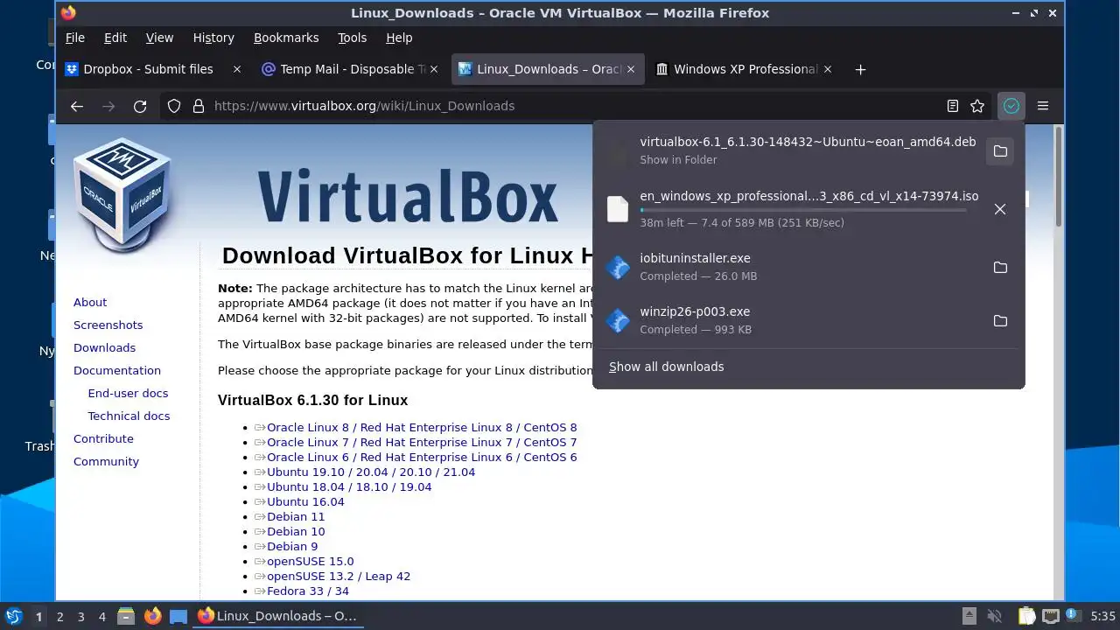Open the openSUSE 15.0 download link
1120x630 pixels.
pos(311,561)
